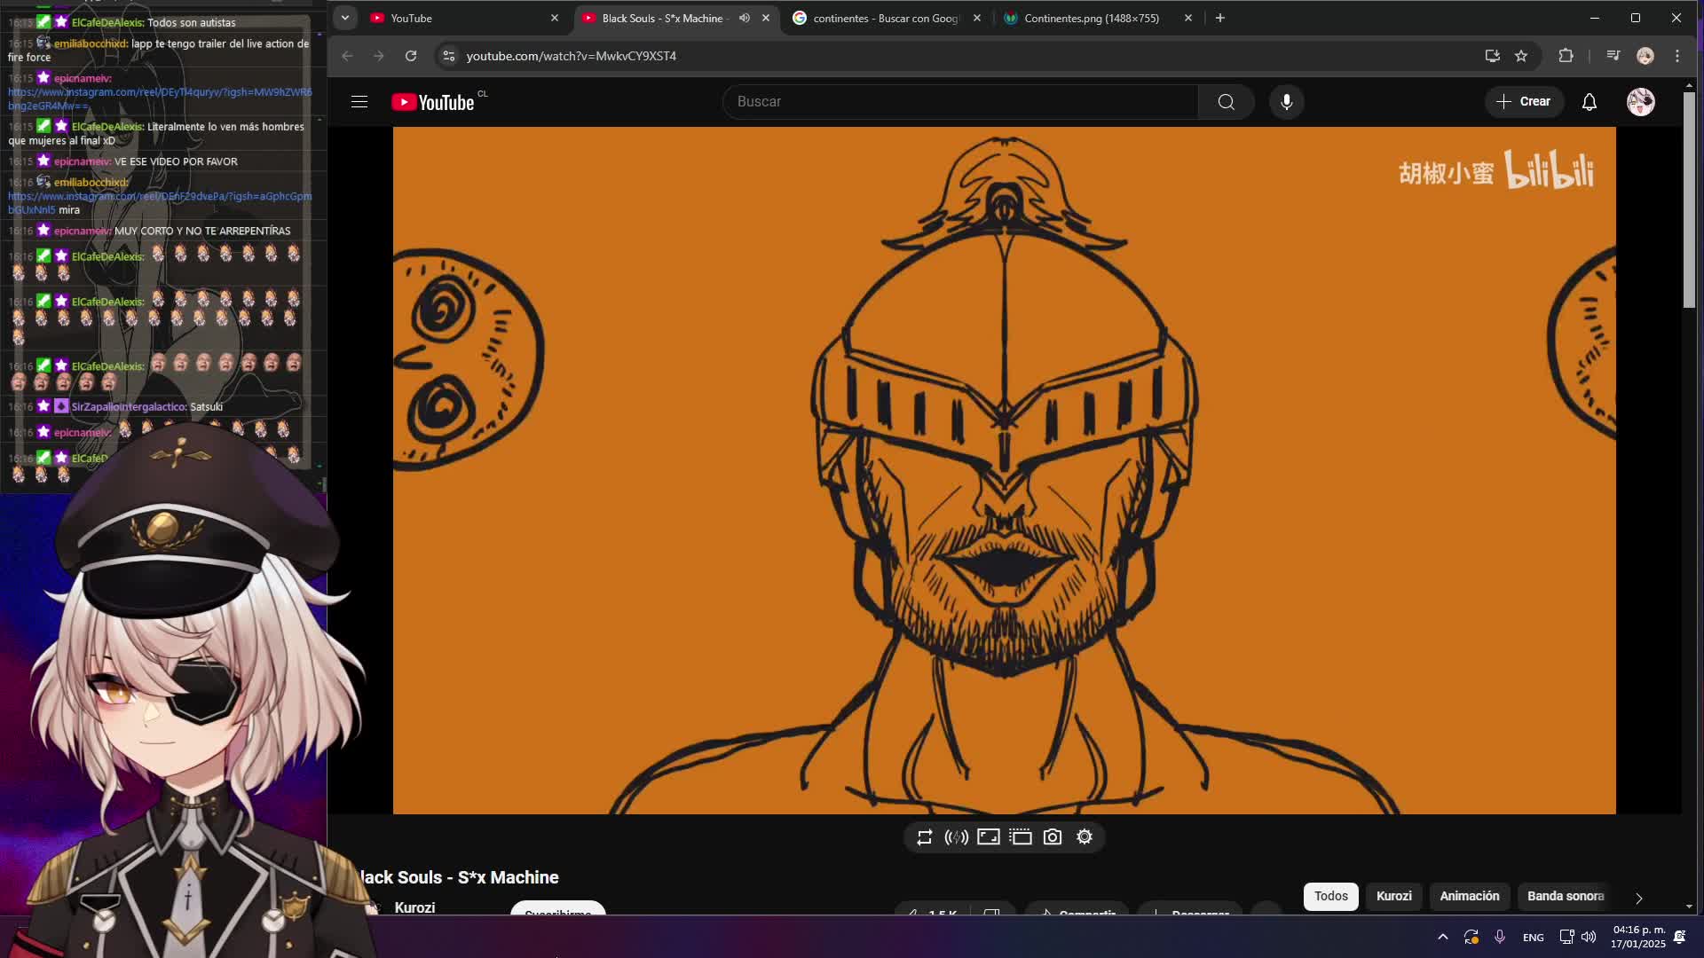Expand the tab search dropdown

(345, 18)
